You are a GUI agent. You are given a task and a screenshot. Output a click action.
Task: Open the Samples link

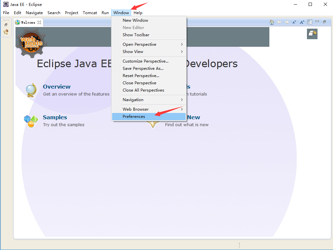[x=55, y=117]
